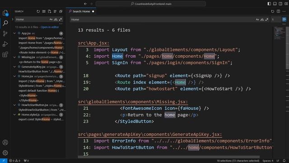This screenshot has height=163, width=289.
Task: Select 'export default function Home()' result
Action: pyautogui.click(x=39, y=91)
